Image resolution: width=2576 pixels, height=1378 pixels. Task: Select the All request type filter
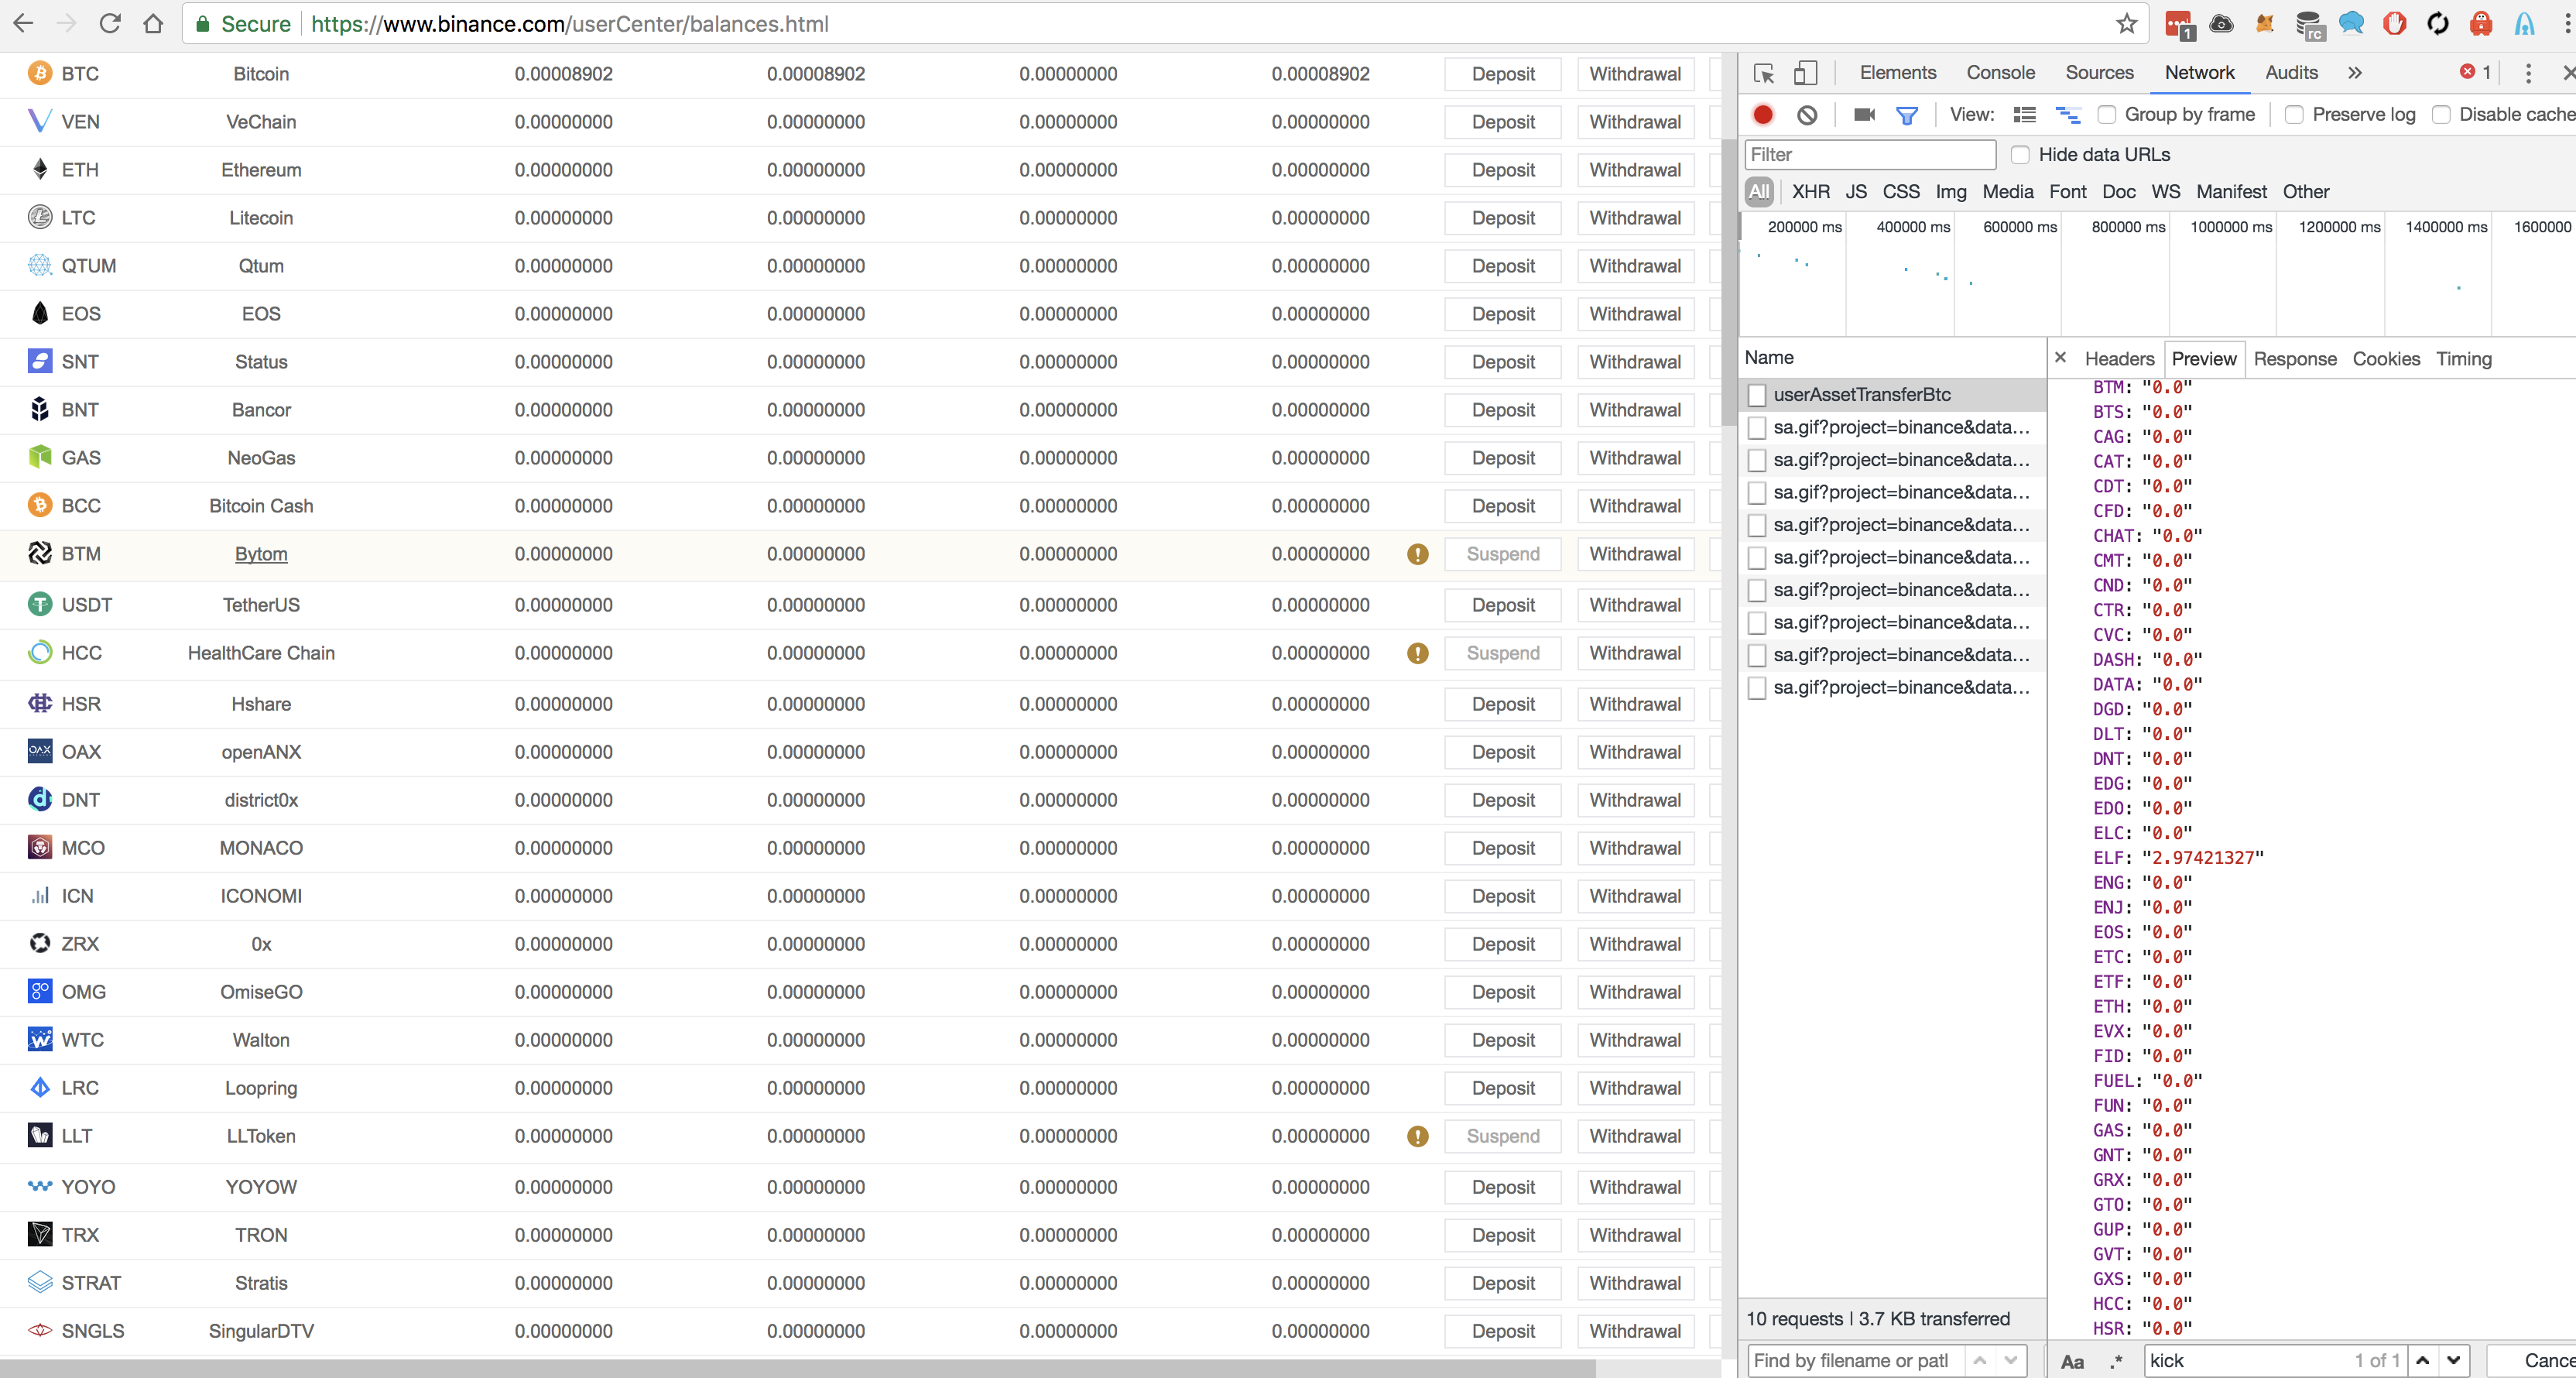click(1759, 192)
